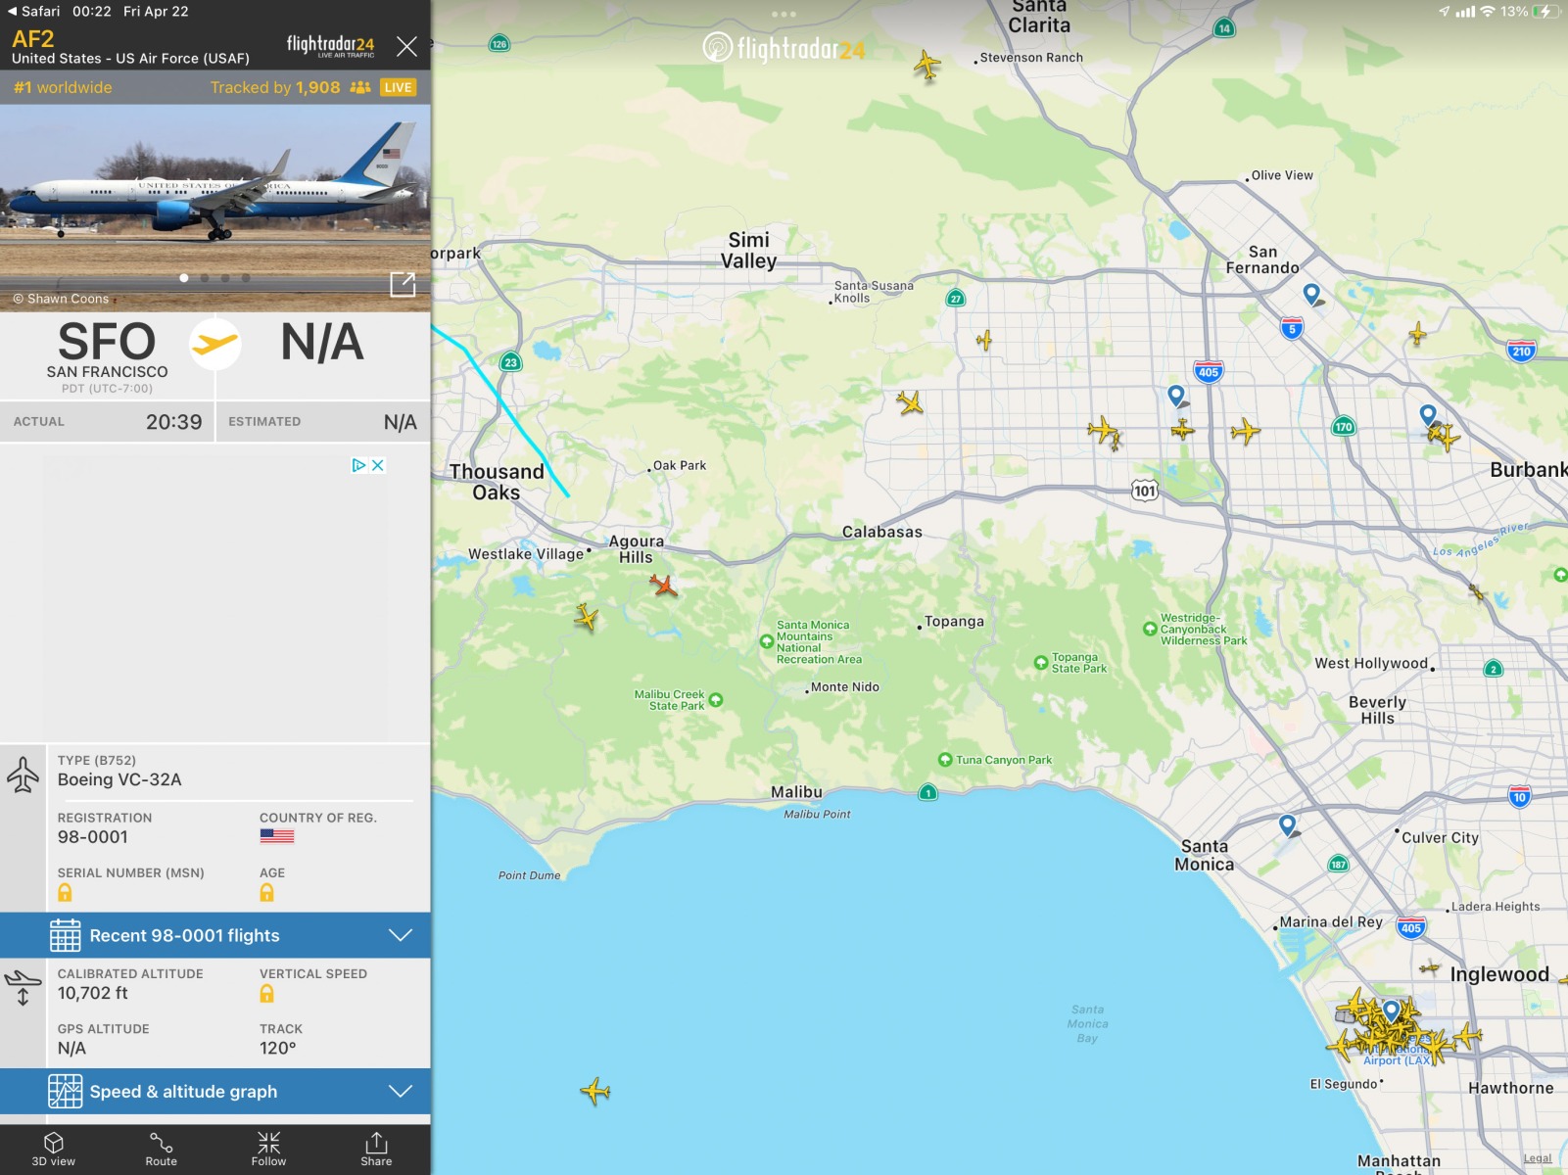Tap the aircraft photo thumbnail

[215, 208]
